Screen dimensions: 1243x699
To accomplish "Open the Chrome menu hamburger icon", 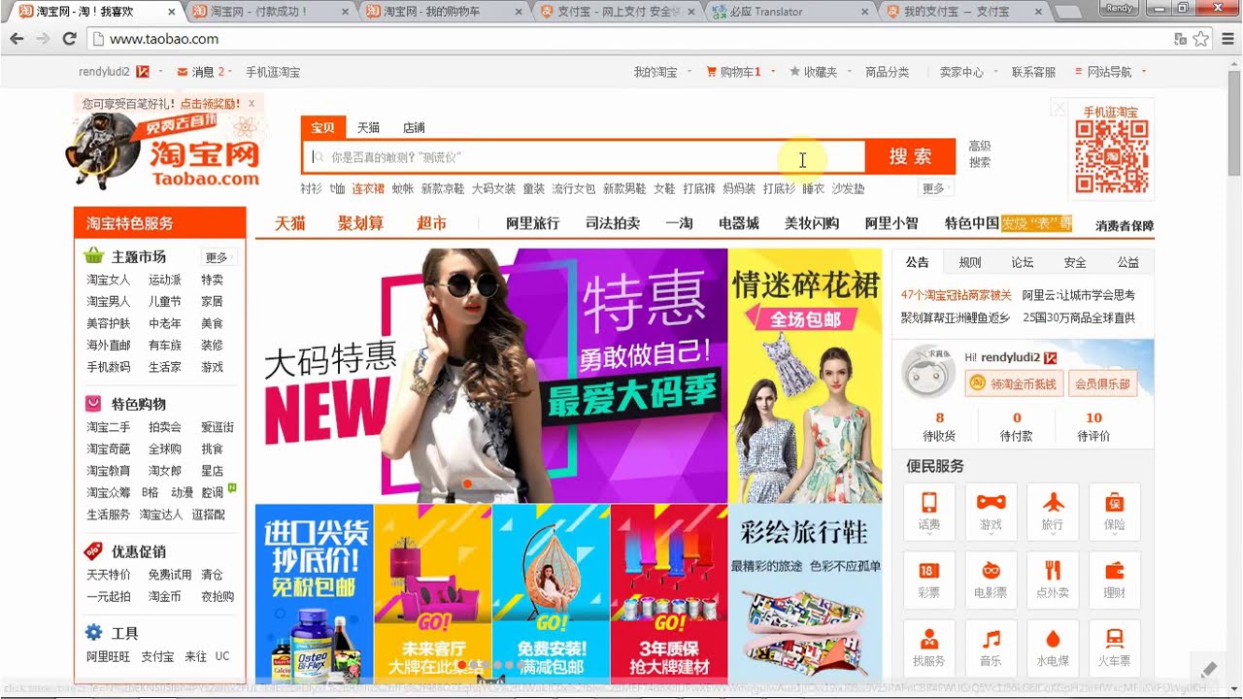I will pos(1226,39).
